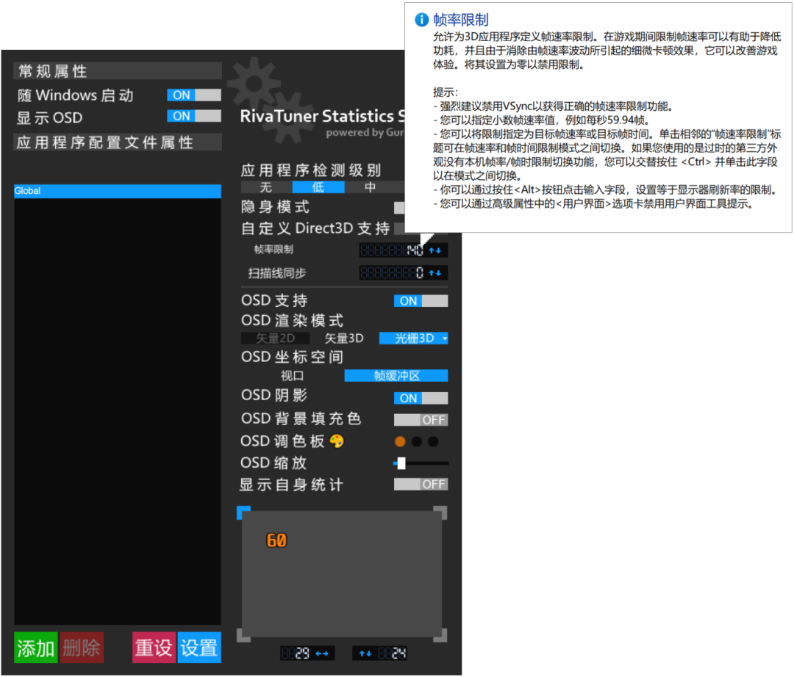Toggle the 随Windows启动 switch
The width and height of the screenshot is (794, 677).
pyautogui.click(x=194, y=95)
